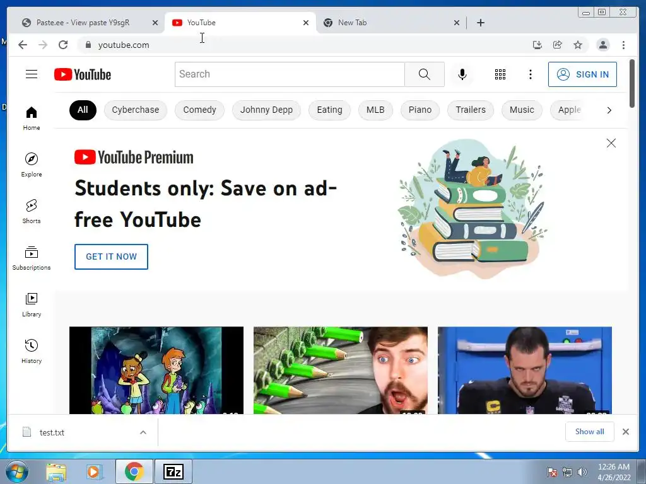The width and height of the screenshot is (646, 484).
Task: Select the Music filter chip
Action: [522, 110]
